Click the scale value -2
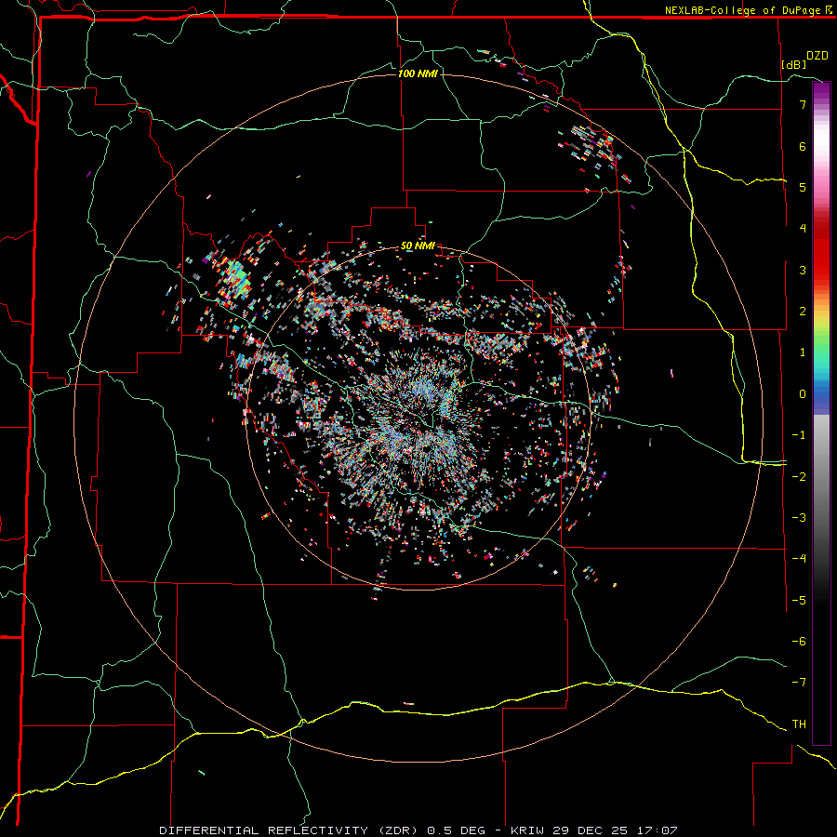The width and height of the screenshot is (837, 837). tap(799, 476)
